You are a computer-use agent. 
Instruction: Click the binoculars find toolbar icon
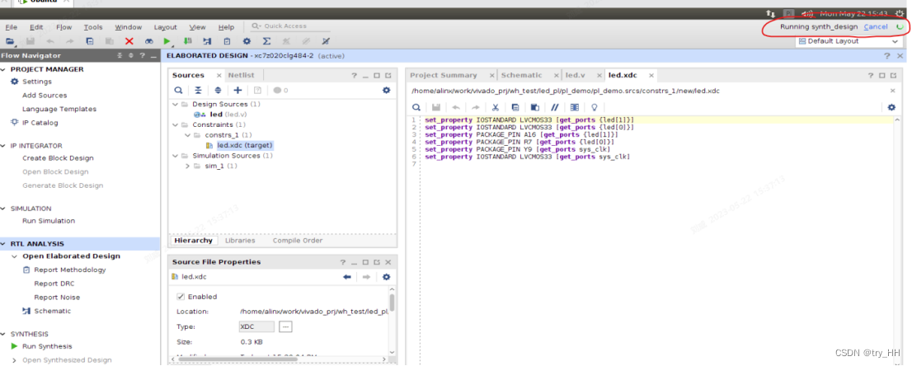tap(149, 41)
